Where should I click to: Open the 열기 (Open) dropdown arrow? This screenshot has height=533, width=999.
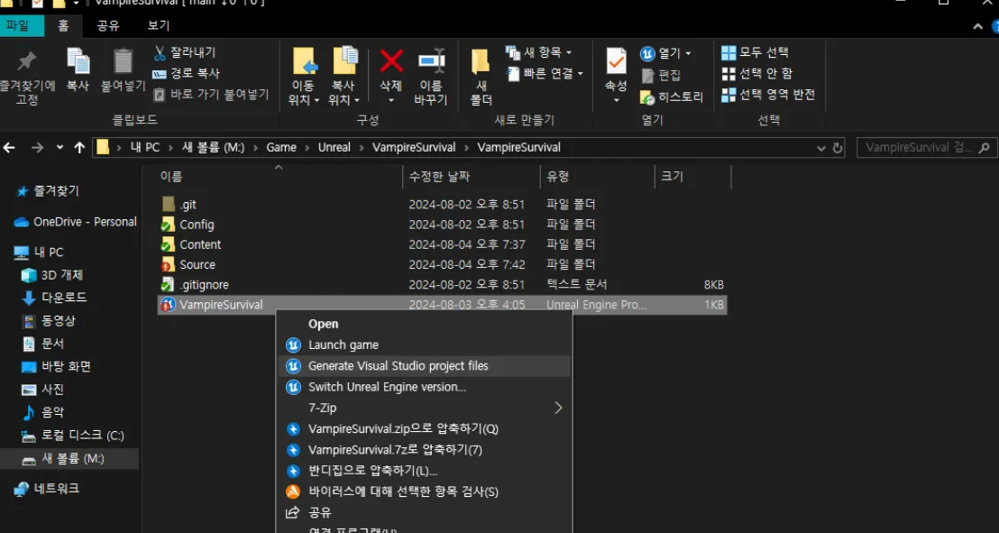point(688,53)
